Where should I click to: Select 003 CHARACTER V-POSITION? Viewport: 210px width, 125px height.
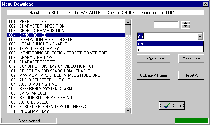click(x=66, y=31)
